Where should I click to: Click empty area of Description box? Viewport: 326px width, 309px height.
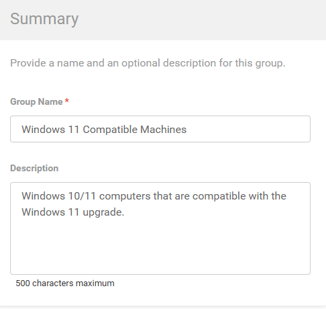coord(160,247)
